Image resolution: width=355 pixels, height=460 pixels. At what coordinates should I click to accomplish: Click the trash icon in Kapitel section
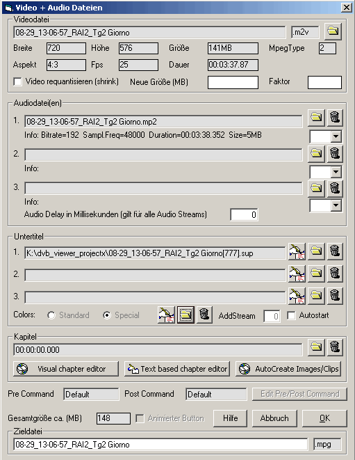(x=335, y=347)
